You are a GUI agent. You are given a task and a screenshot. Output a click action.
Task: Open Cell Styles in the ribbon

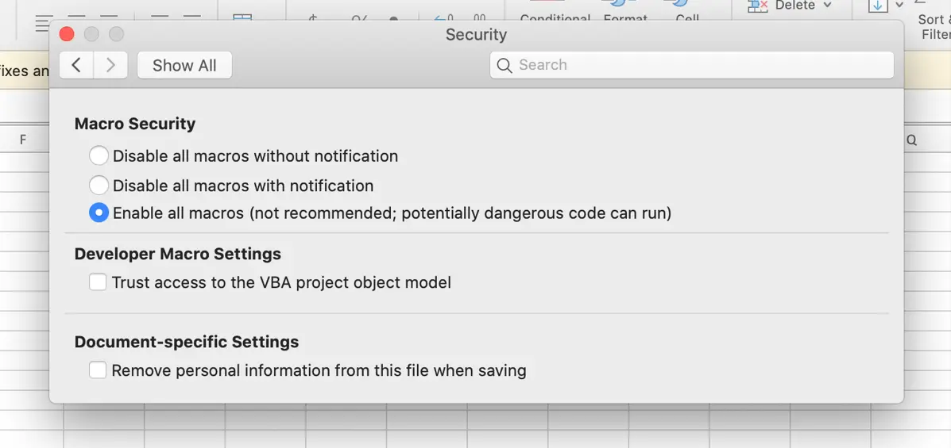coord(687,16)
